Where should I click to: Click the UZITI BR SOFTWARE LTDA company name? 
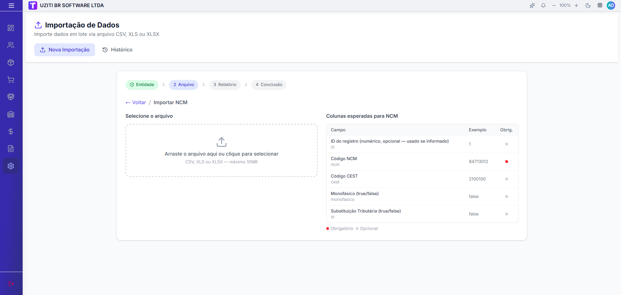pyautogui.click(x=72, y=5)
